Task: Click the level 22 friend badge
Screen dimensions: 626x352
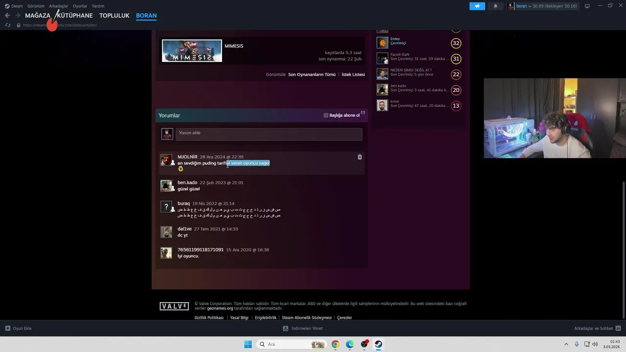Action: tap(456, 74)
